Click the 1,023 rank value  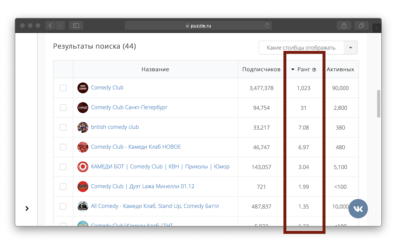[303, 88]
